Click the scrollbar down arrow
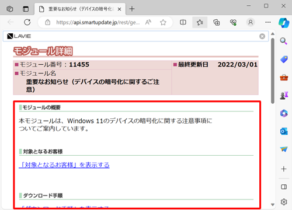 click(273, 205)
